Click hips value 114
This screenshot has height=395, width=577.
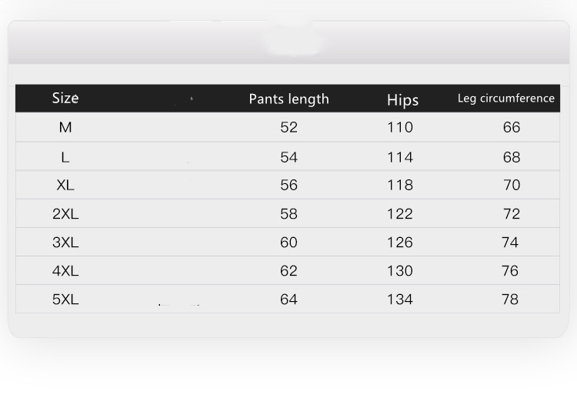point(400,157)
